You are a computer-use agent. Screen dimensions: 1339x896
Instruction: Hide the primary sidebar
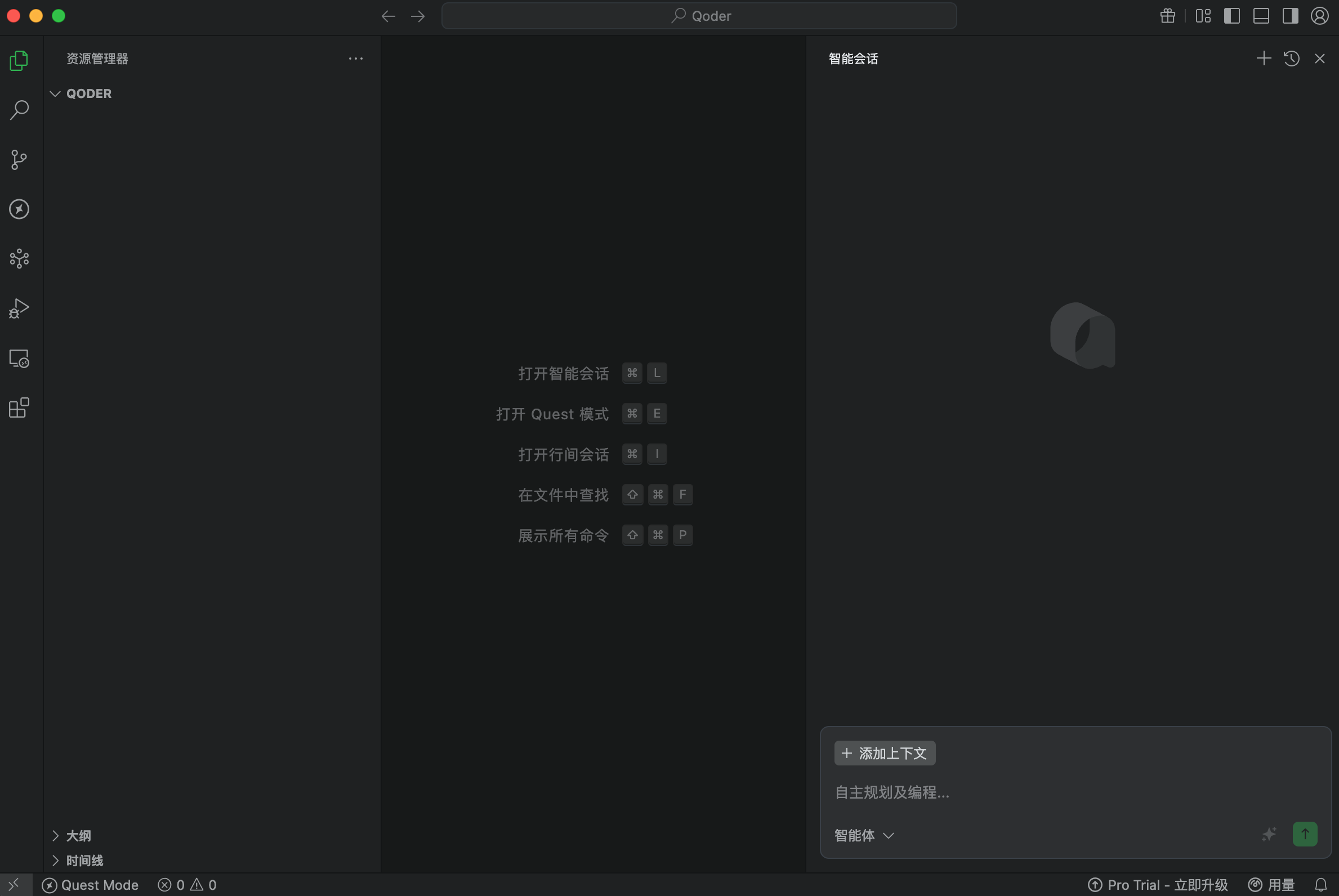[x=1231, y=15]
